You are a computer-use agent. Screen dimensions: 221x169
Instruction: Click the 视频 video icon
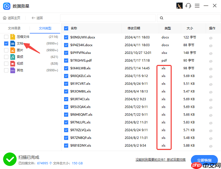click(13, 63)
